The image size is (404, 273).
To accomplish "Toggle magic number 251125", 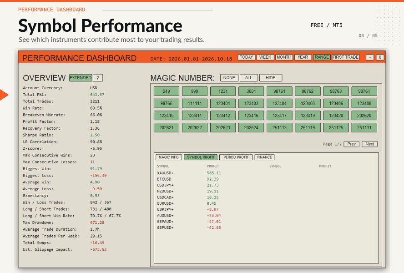I will tap(336, 127).
